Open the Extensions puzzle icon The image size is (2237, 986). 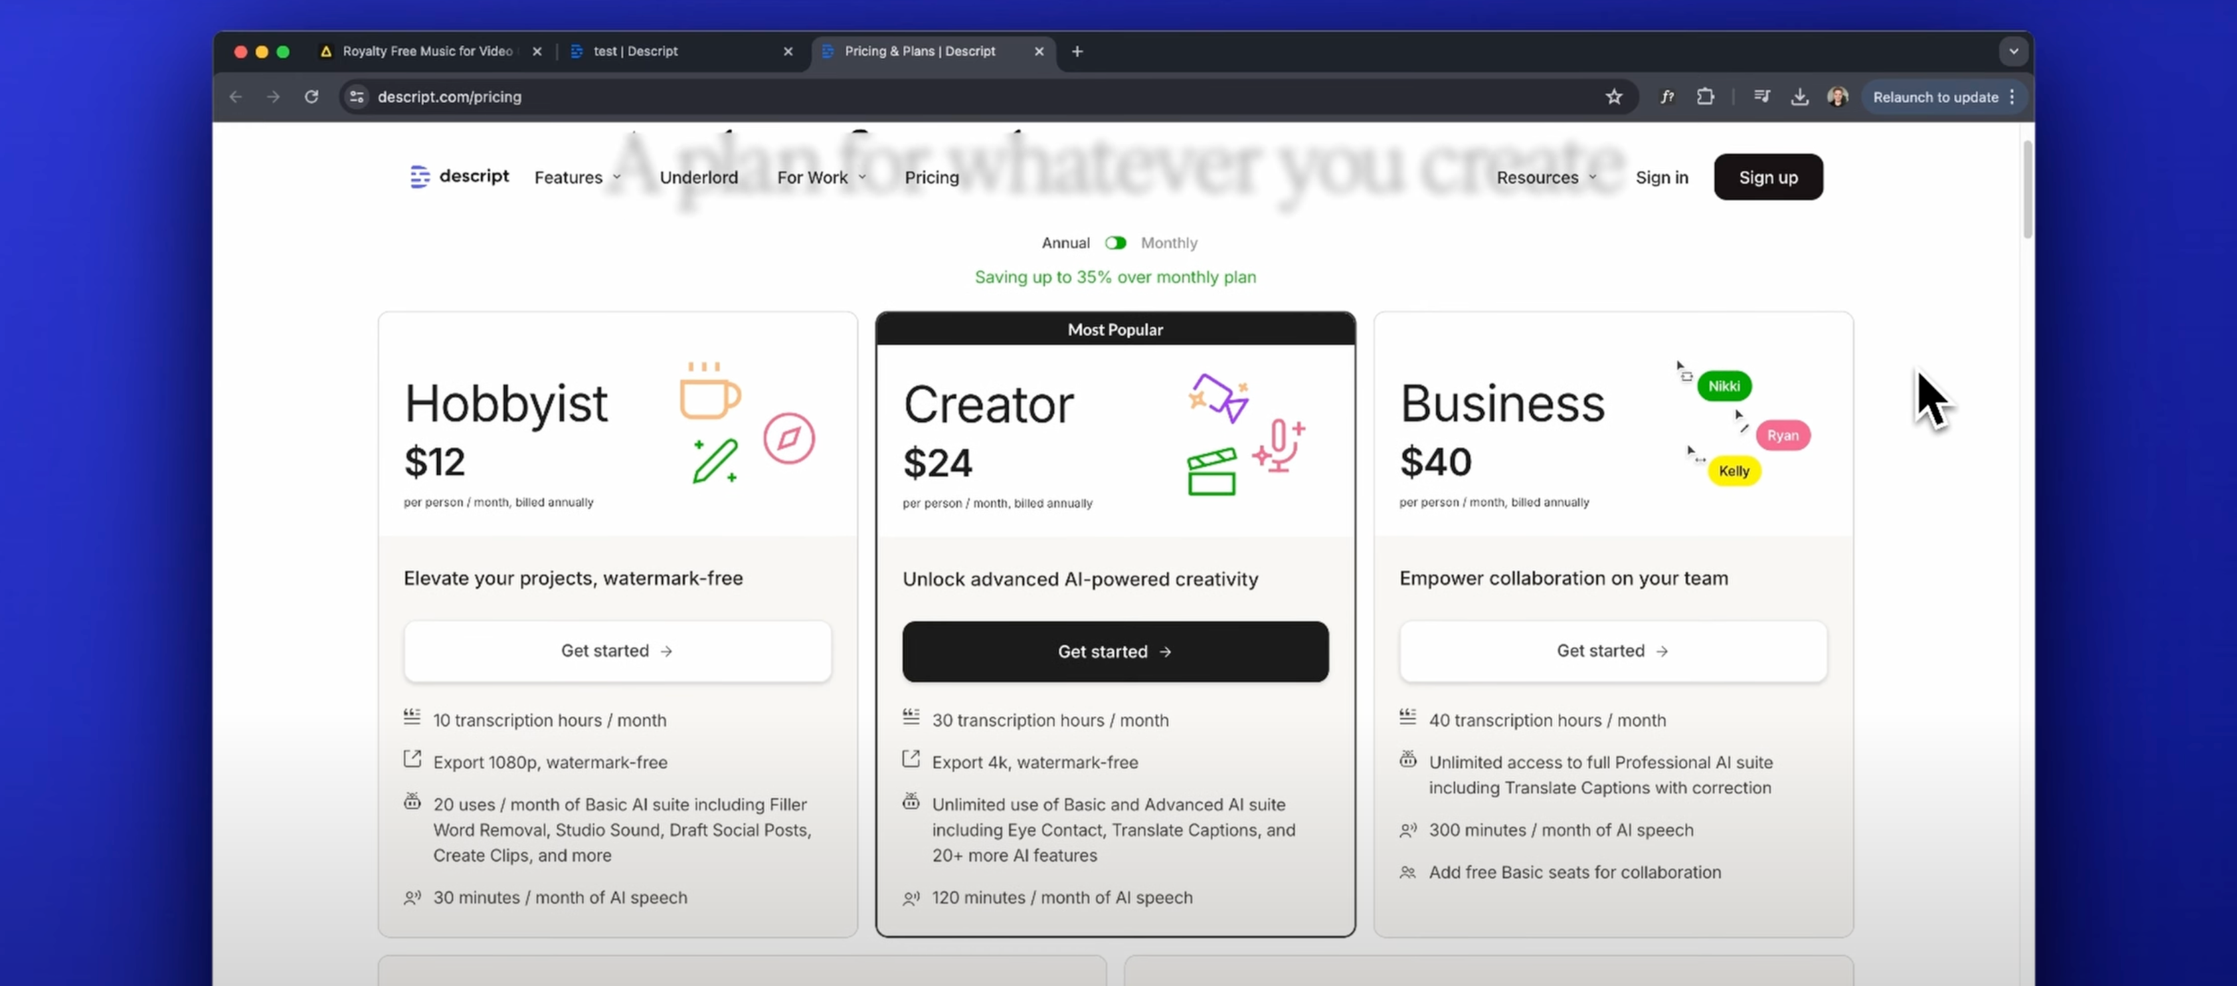[1706, 96]
